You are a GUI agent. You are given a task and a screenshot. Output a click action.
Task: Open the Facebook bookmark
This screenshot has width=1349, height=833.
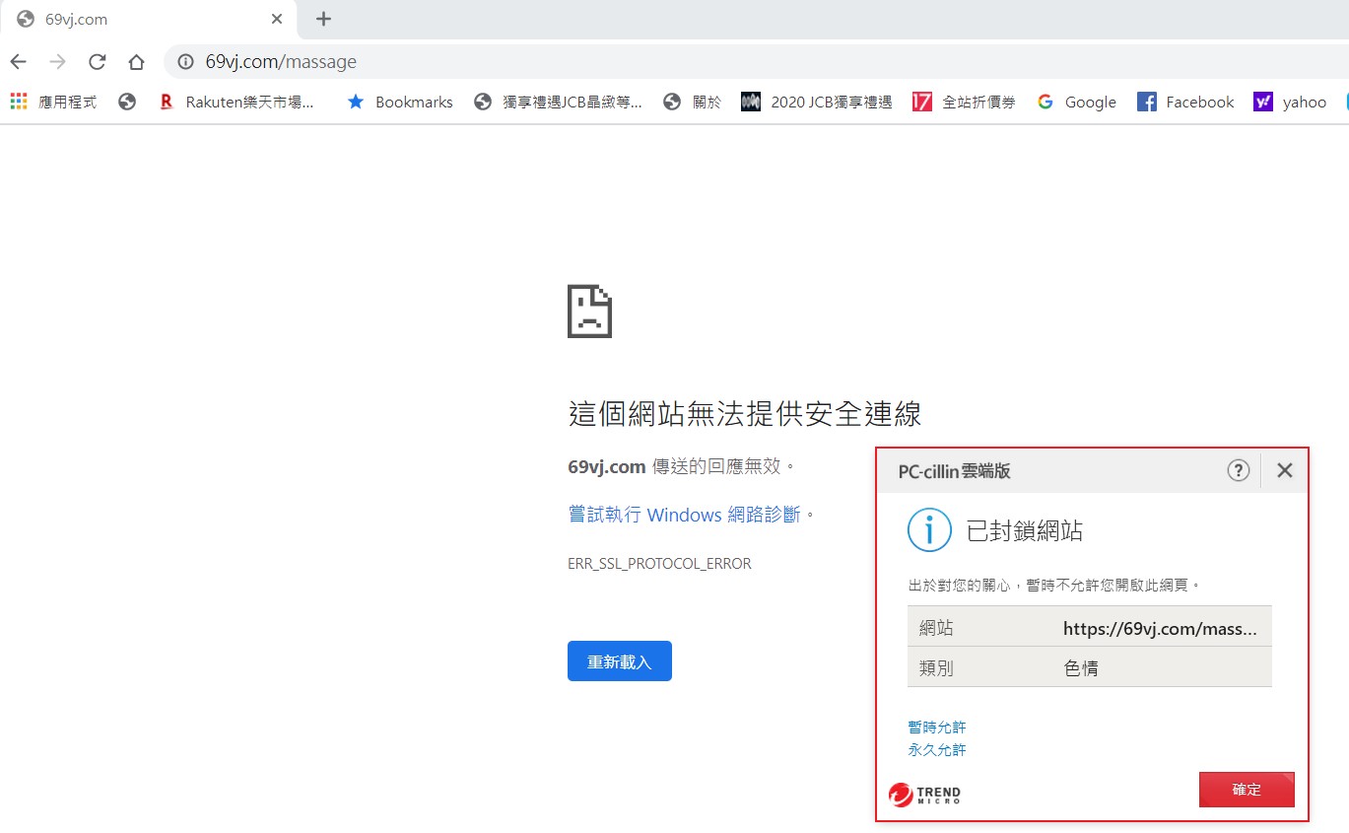pyautogui.click(x=1185, y=102)
